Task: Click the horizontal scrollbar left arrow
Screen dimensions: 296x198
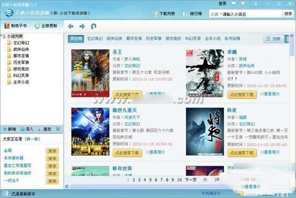Action: click(x=67, y=187)
